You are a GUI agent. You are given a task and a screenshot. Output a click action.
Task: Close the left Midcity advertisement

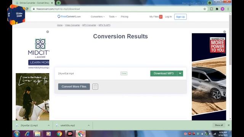click(48, 32)
